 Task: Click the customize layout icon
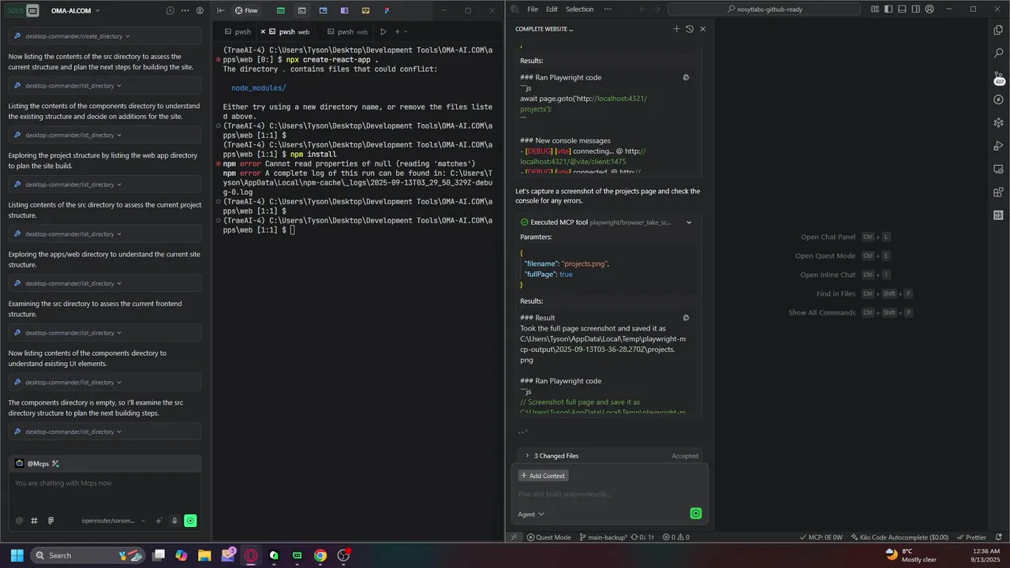[x=876, y=9]
